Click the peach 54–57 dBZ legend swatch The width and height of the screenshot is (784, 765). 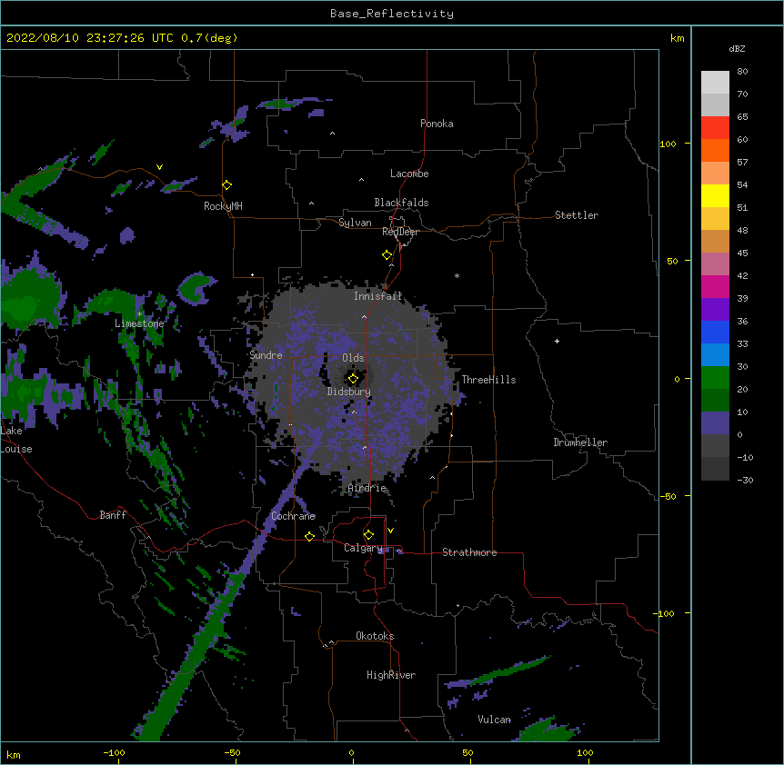point(715,174)
